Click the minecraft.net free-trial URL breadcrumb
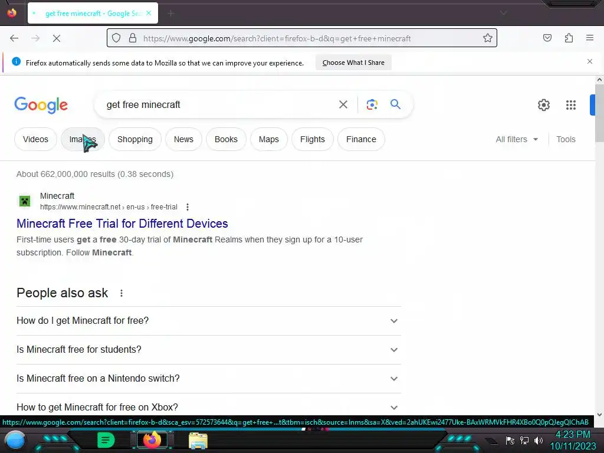 (109, 207)
